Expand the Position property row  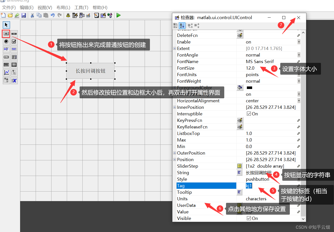[x=175, y=159]
